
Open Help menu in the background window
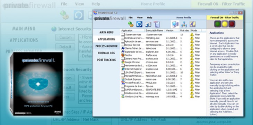[96, 4]
